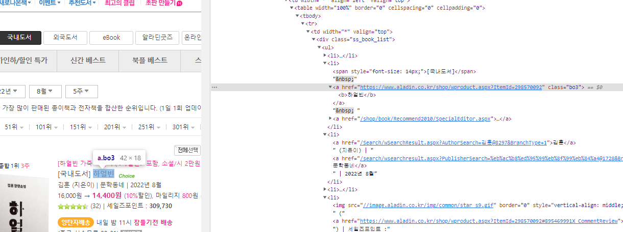The width and height of the screenshot is (623, 232).
Task: Collapse the table width="100%" node
Action: [x=291, y=8]
